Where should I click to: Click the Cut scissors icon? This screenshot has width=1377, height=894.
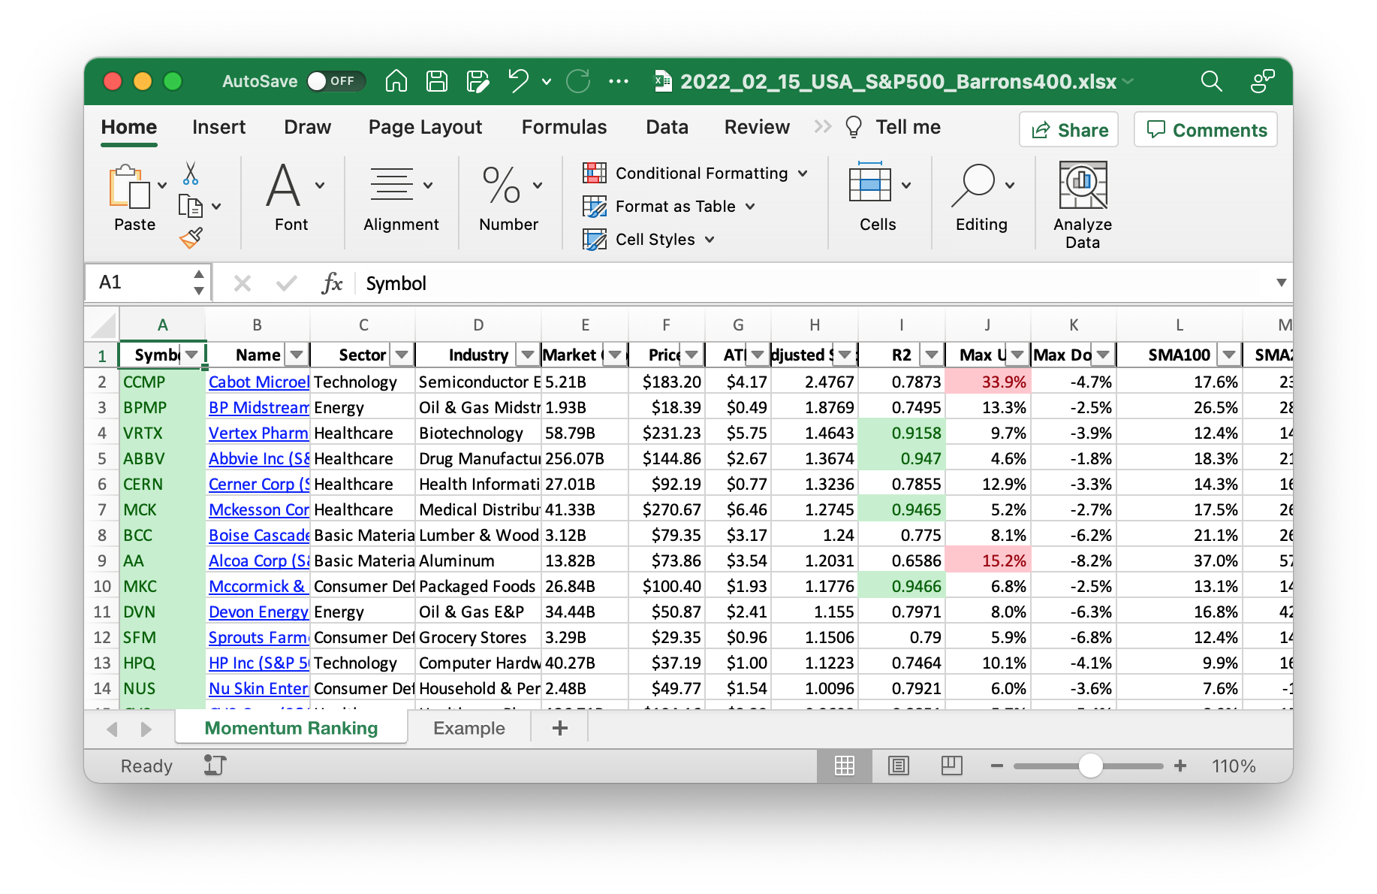[191, 174]
